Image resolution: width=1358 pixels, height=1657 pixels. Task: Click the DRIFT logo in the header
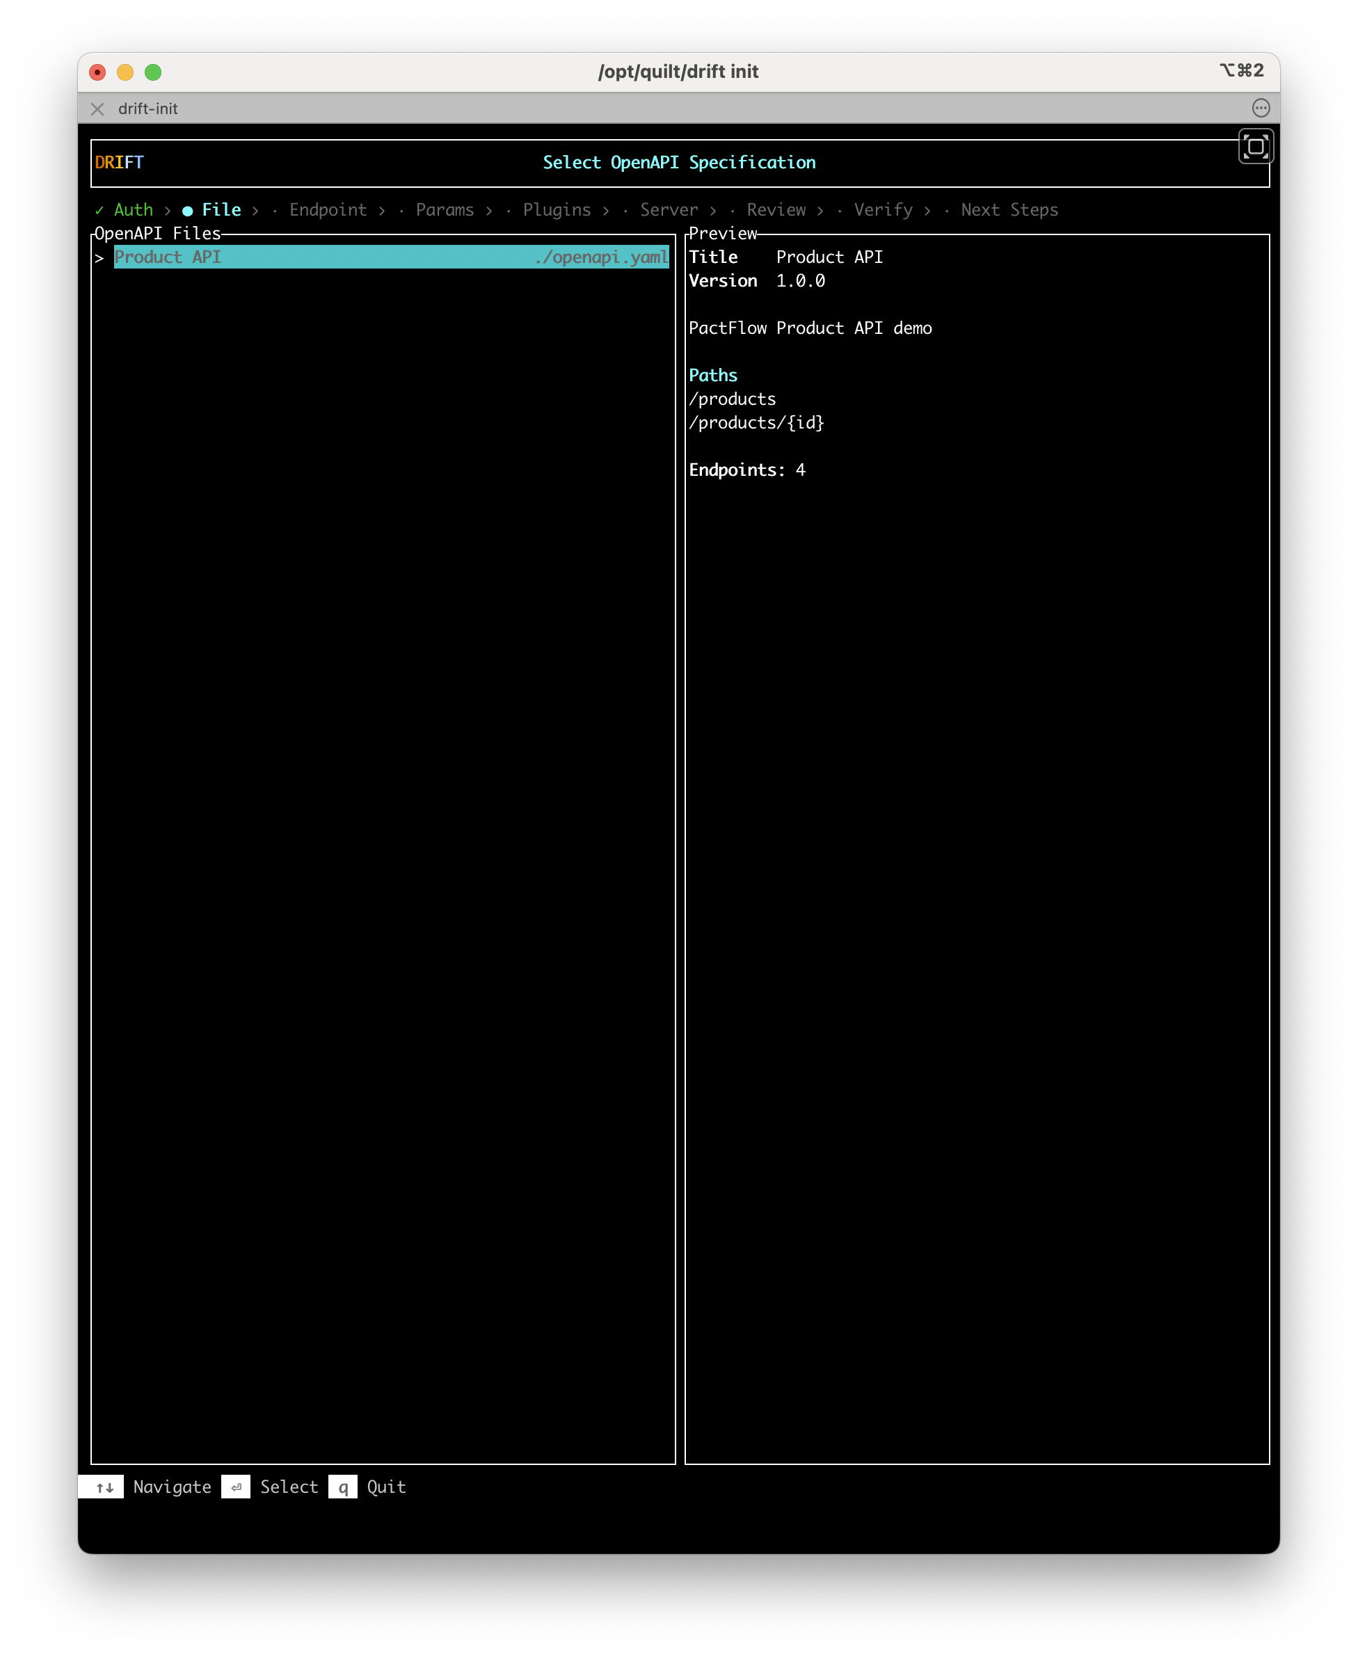pyautogui.click(x=118, y=162)
